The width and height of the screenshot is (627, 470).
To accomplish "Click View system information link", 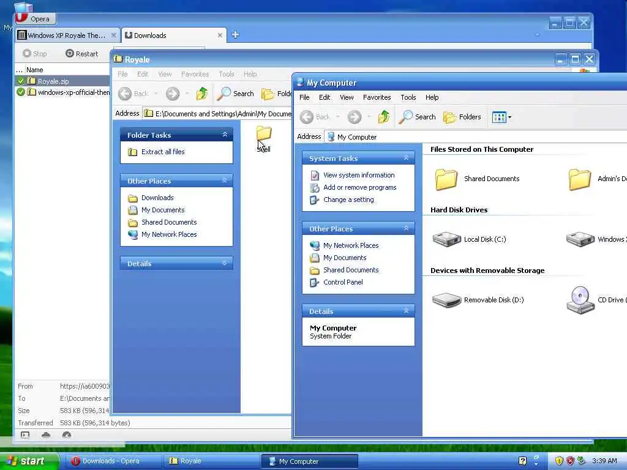I will tap(359, 175).
